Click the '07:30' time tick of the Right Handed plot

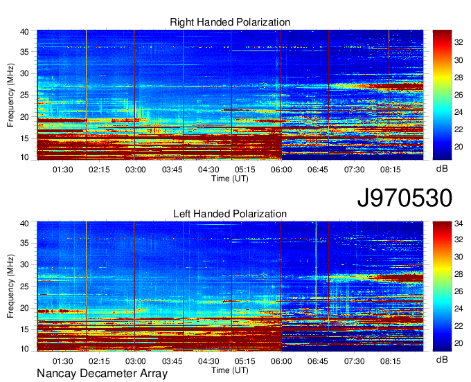pos(354,170)
